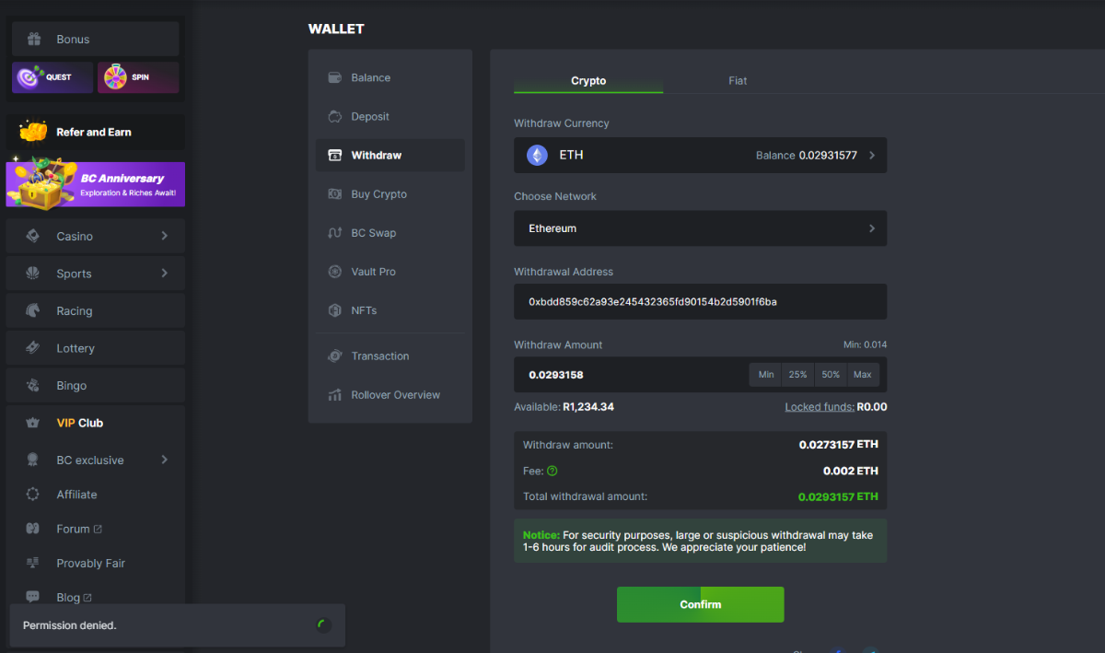Open the Ethereum network dropdown
Screen dimensions: 1105x653
tap(700, 228)
